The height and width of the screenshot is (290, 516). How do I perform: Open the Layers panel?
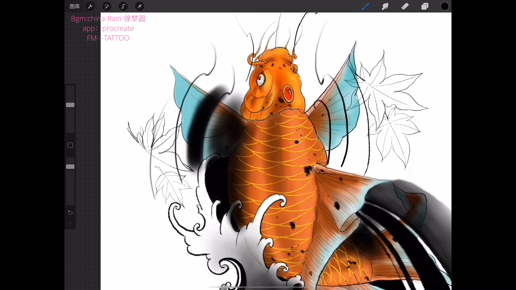425,6
